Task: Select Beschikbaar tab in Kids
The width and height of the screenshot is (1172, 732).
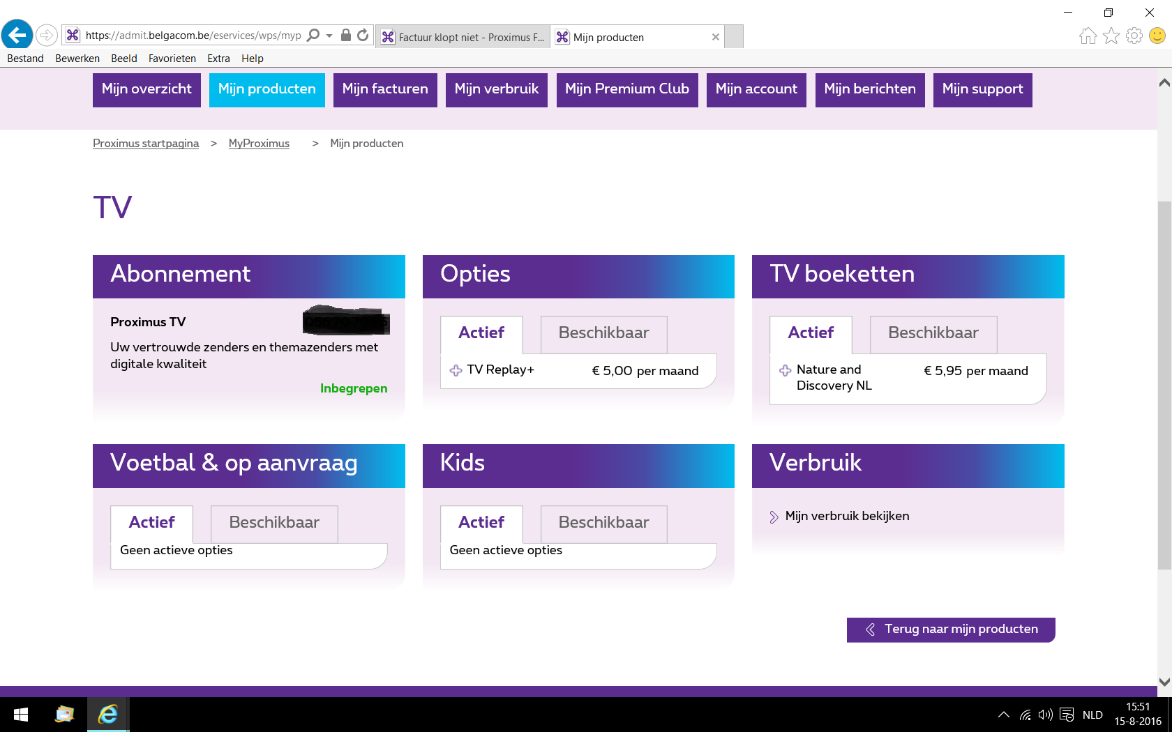Action: tap(604, 524)
